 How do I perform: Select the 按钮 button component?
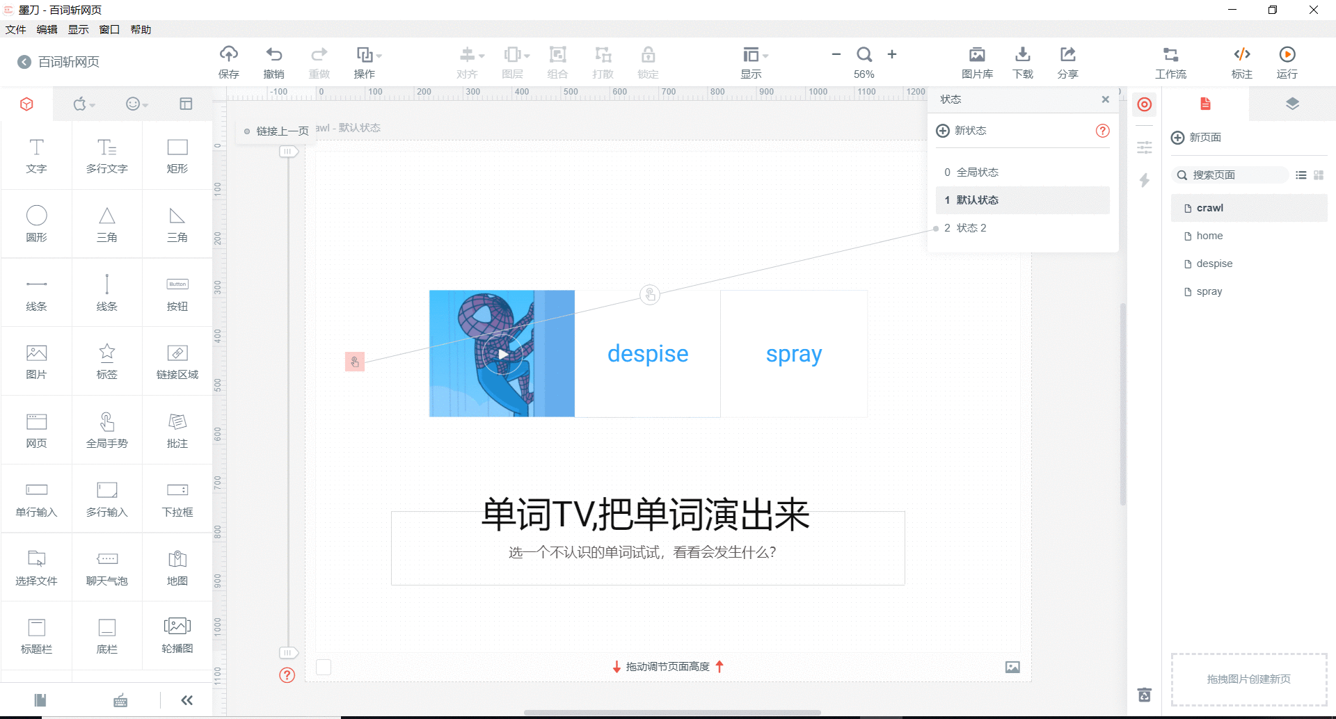pos(177,293)
